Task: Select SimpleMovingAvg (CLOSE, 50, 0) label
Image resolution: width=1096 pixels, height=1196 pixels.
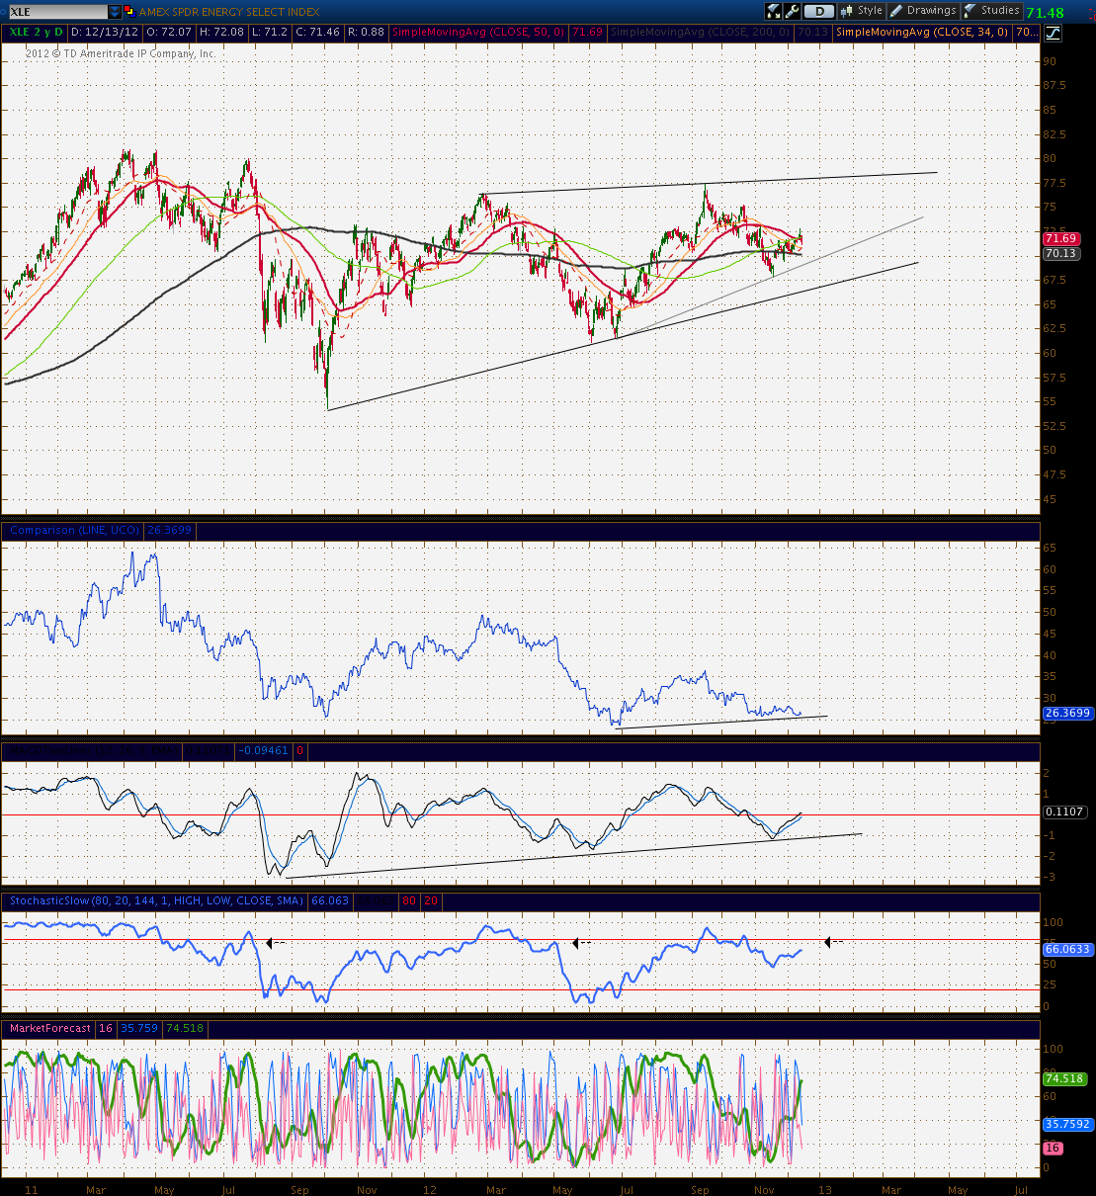Action: coord(479,33)
